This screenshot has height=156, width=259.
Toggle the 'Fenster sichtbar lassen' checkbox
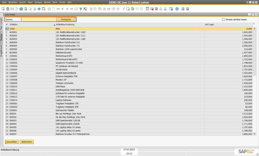coord(223,19)
